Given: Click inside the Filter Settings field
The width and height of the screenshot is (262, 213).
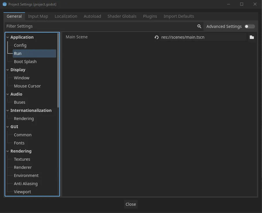Looking at the screenshot, I should [x=87, y=26].
